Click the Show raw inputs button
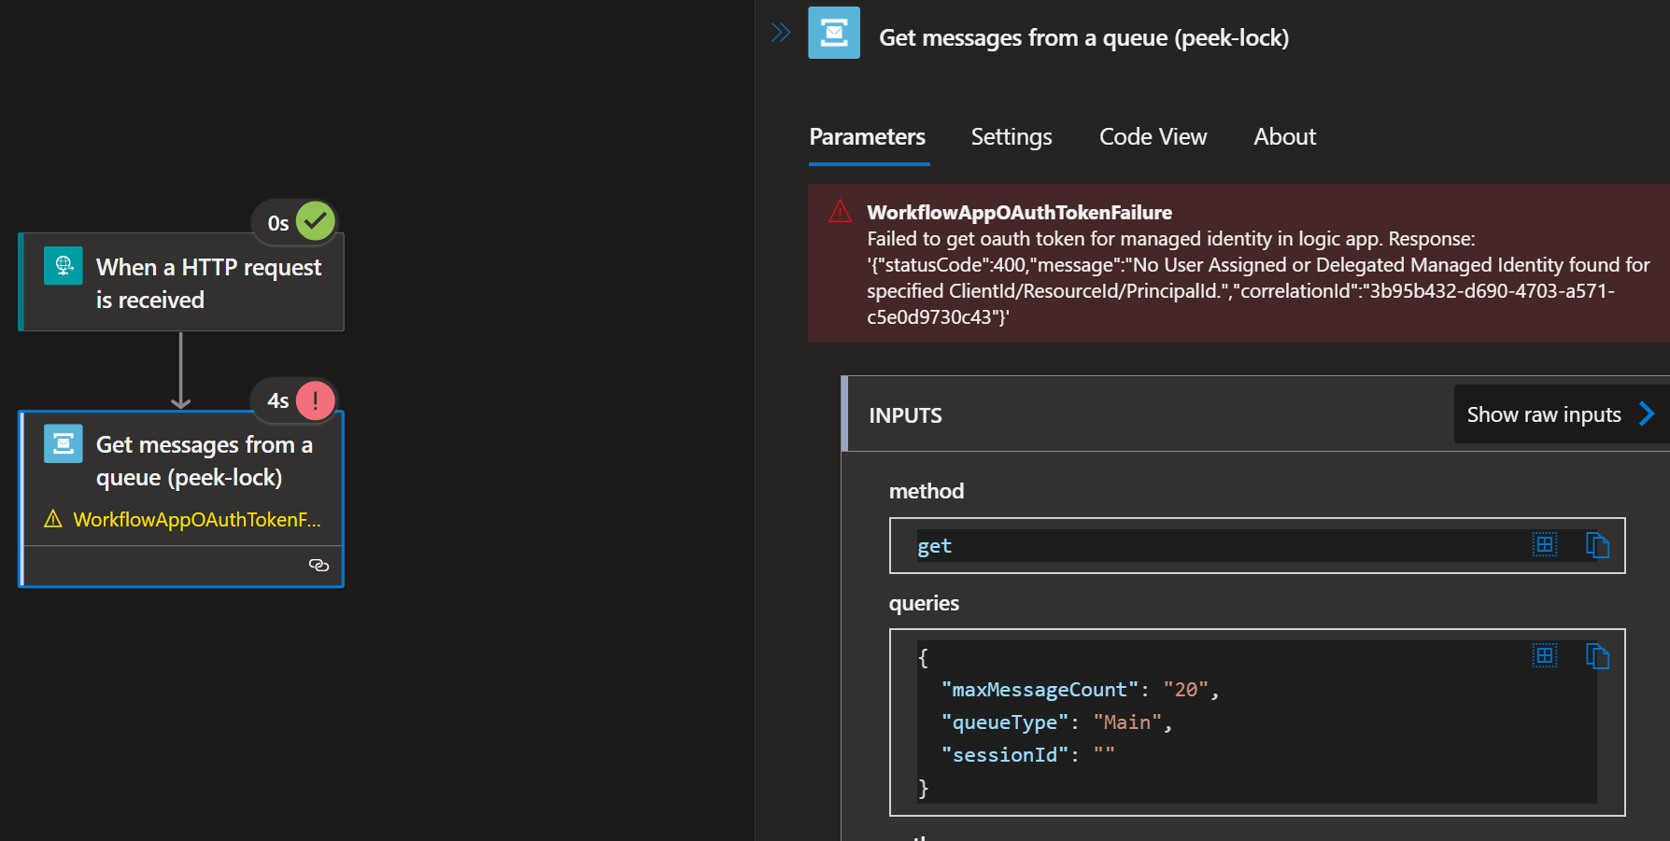This screenshot has height=841, width=1670. tap(1543, 413)
